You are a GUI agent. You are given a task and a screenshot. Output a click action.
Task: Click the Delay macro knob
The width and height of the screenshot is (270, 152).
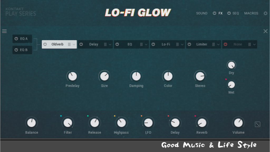click(175, 123)
